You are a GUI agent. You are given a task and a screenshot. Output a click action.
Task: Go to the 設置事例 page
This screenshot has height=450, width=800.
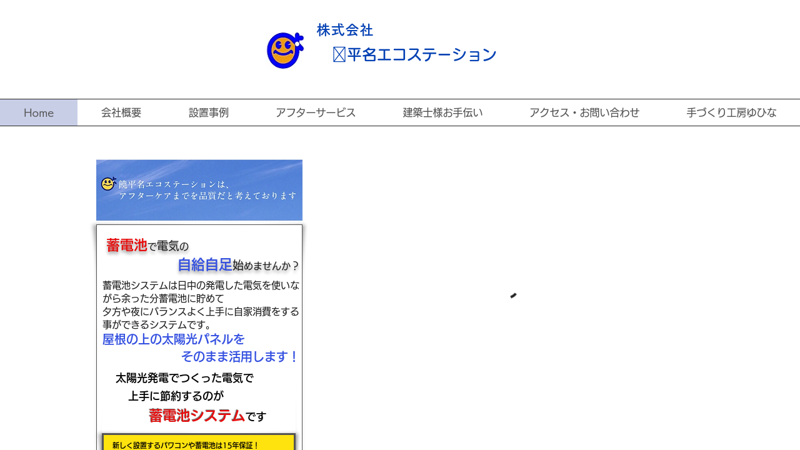tap(209, 112)
